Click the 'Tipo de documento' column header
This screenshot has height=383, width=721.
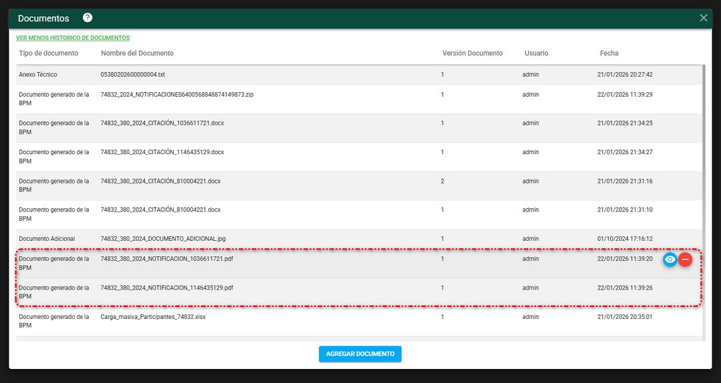[48, 53]
